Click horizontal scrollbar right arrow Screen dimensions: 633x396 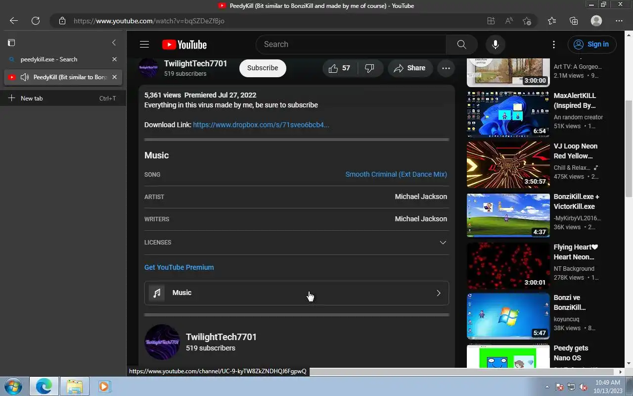point(620,372)
